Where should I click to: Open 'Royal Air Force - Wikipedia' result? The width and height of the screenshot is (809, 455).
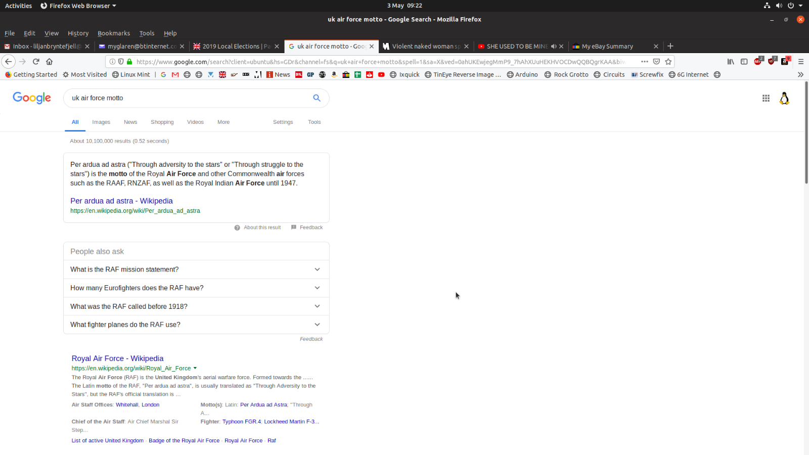[117, 358]
